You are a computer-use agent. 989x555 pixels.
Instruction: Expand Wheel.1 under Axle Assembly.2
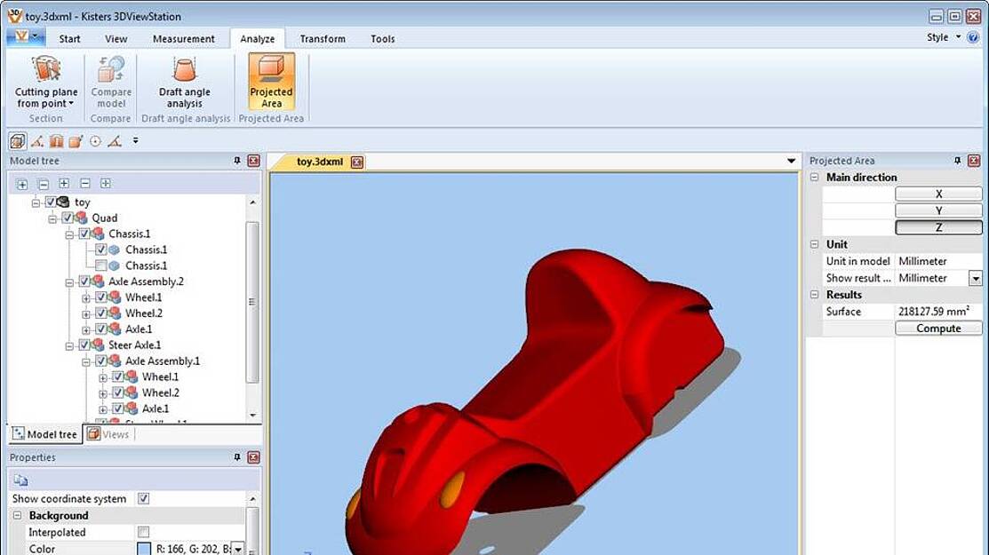[x=86, y=298]
